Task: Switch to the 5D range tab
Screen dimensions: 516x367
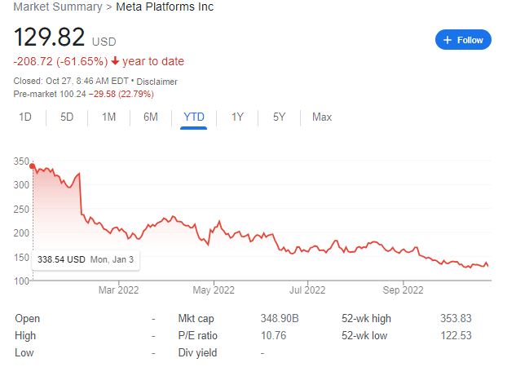Action: coord(67,117)
